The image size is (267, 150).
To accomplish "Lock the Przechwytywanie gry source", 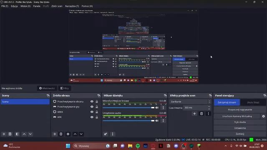I will [x=97, y=107].
